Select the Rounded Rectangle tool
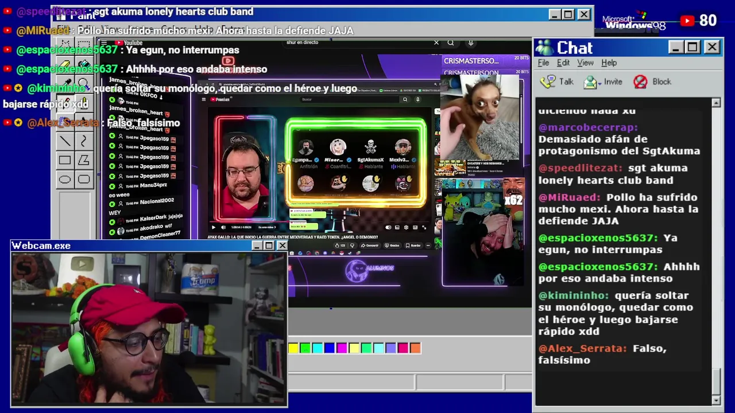Viewport: 735px width, 413px height. click(x=84, y=180)
